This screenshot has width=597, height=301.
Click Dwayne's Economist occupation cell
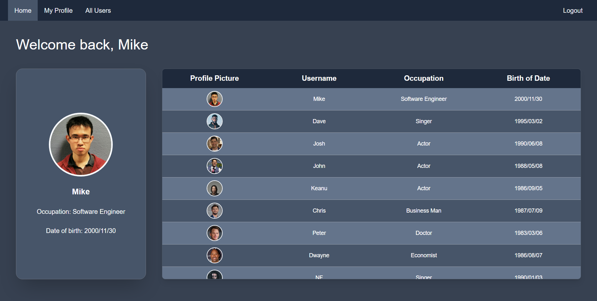tap(424, 255)
